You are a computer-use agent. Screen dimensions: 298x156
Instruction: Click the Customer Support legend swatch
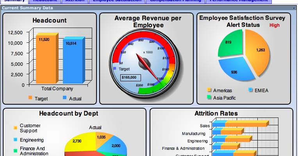tap(16, 128)
